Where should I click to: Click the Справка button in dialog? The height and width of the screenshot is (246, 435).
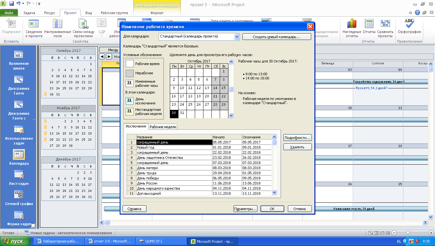point(134,209)
